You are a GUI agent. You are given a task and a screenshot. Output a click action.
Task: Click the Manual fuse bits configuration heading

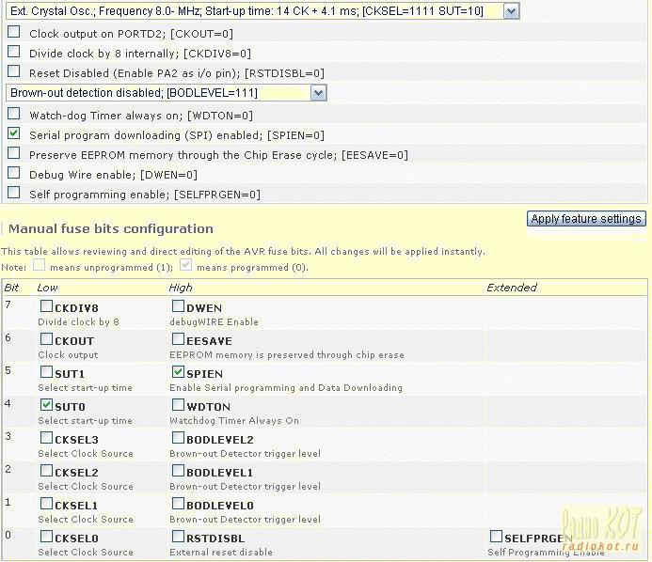coord(111,229)
